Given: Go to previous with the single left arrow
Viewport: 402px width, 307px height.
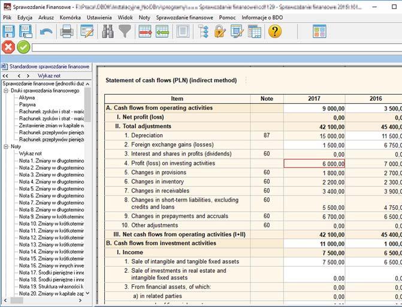Looking at the screenshot, I should click(19, 76).
